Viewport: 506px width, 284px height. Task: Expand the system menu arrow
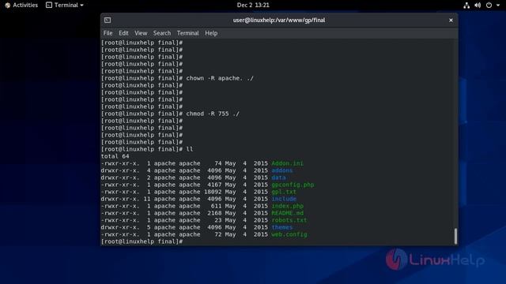click(498, 6)
